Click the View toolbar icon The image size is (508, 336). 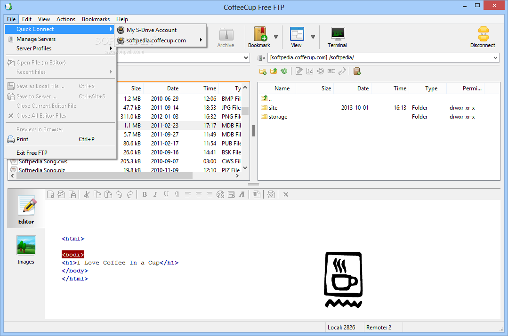point(297,38)
